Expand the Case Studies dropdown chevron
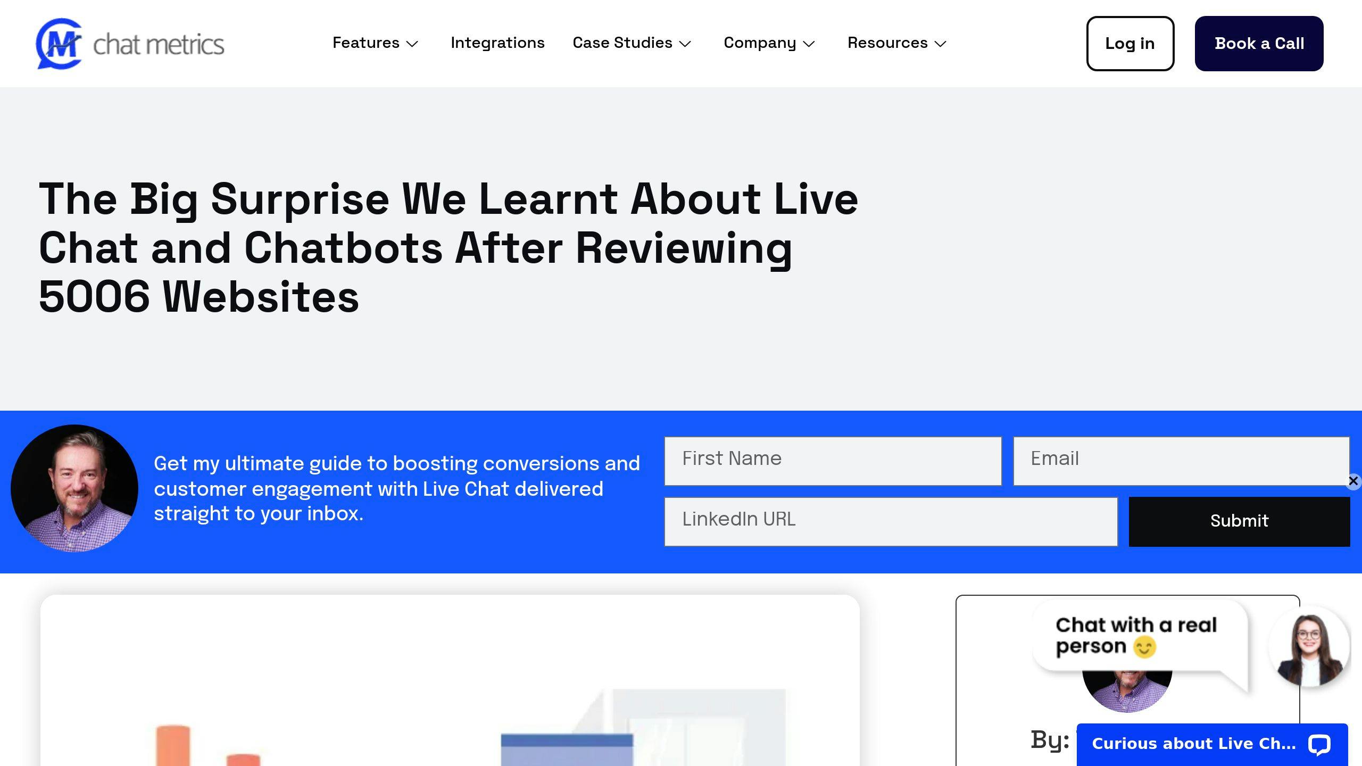The height and width of the screenshot is (766, 1362). coord(685,44)
